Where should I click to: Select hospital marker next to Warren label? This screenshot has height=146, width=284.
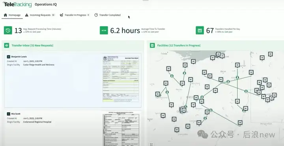pyautogui.click(x=237, y=65)
